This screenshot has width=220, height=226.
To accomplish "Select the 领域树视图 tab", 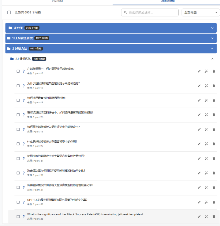I will coord(168,2).
